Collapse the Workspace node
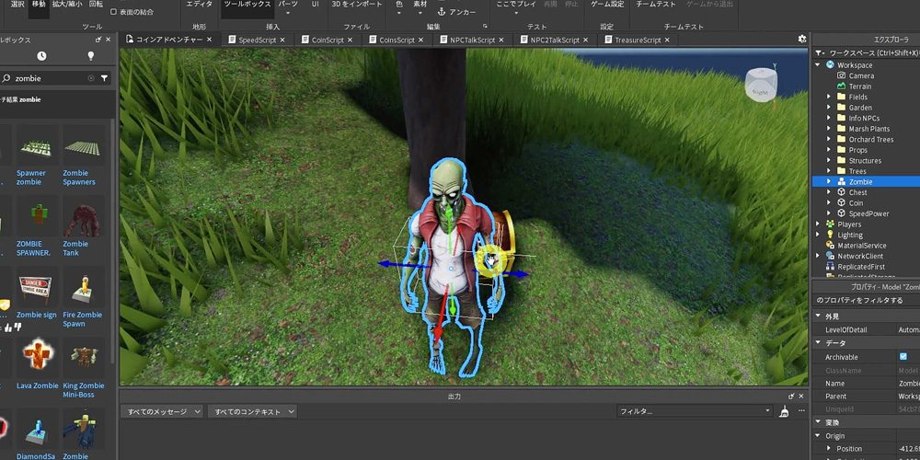This screenshot has width=920, height=460. [818, 65]
